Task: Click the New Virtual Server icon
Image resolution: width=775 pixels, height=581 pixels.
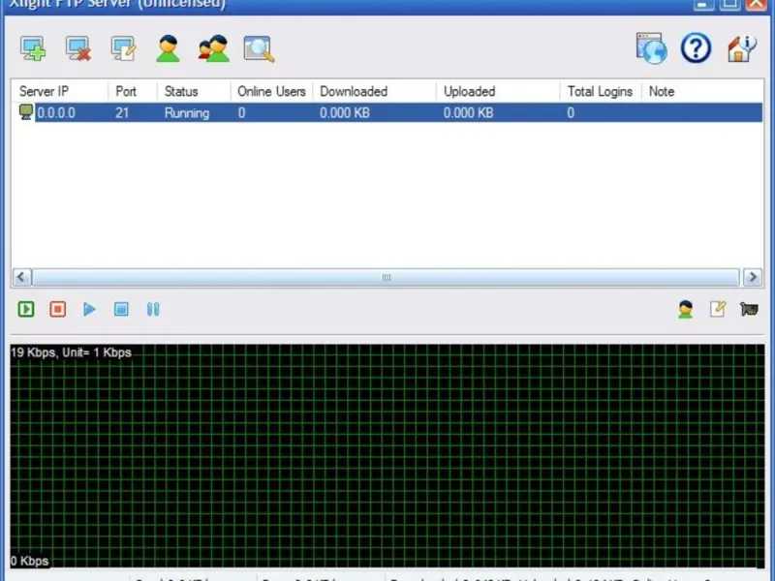Action: (x=33, y=48)
